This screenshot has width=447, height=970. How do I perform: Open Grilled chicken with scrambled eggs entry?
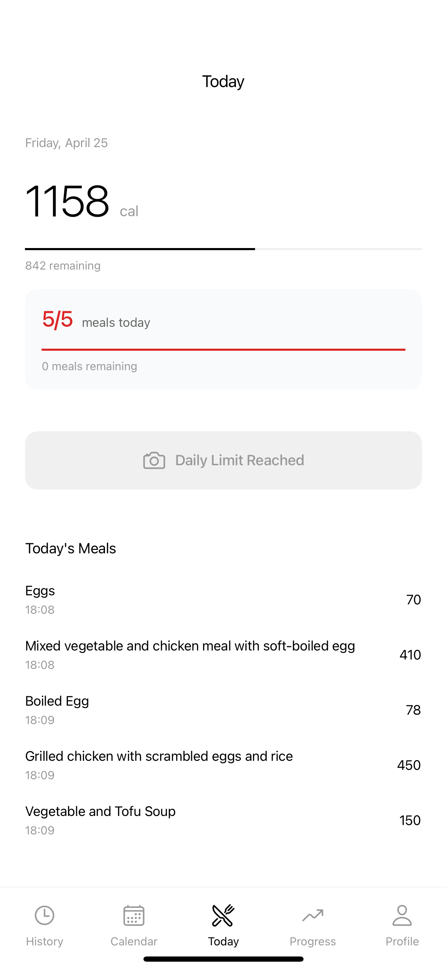coord(223,765)
